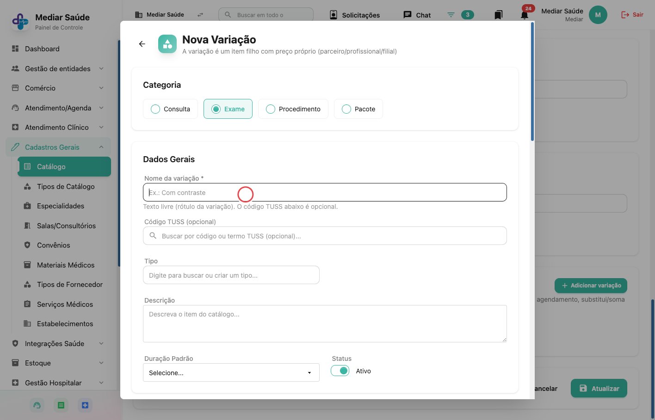655x420 pixels.
Task: Open the notifications bell with 24 badge
Action: [x=525, y=15]
